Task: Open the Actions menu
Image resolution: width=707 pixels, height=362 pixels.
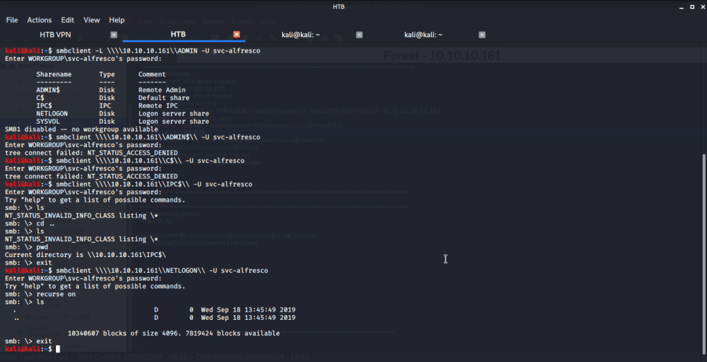Action: 39,20
